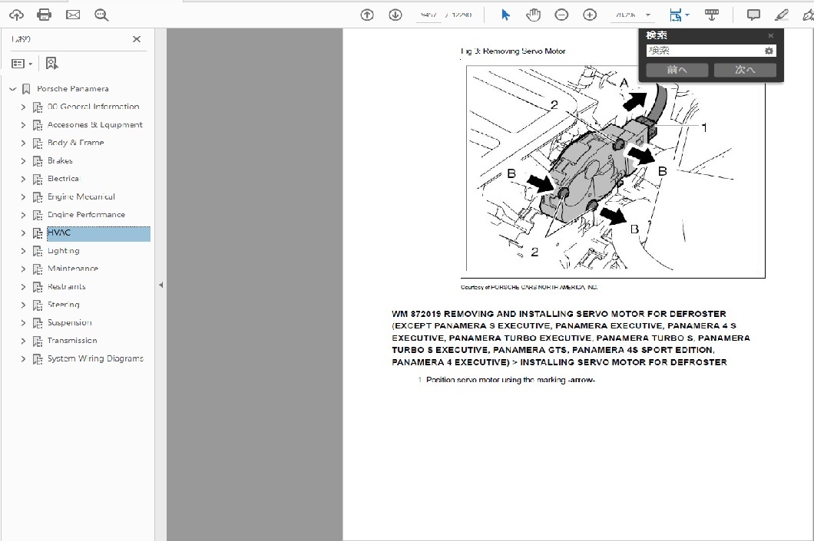
Task: Click the next result button 次へ
Action: [x=745, y=70]
